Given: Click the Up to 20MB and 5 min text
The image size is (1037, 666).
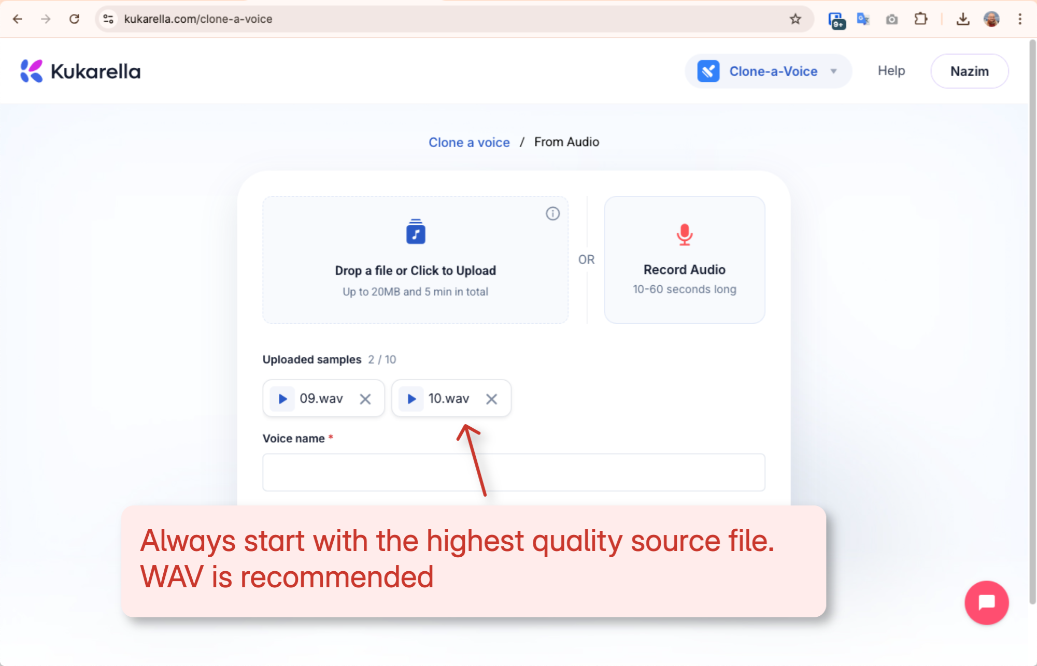Looking at the screenshot, I should coord(415,292).
